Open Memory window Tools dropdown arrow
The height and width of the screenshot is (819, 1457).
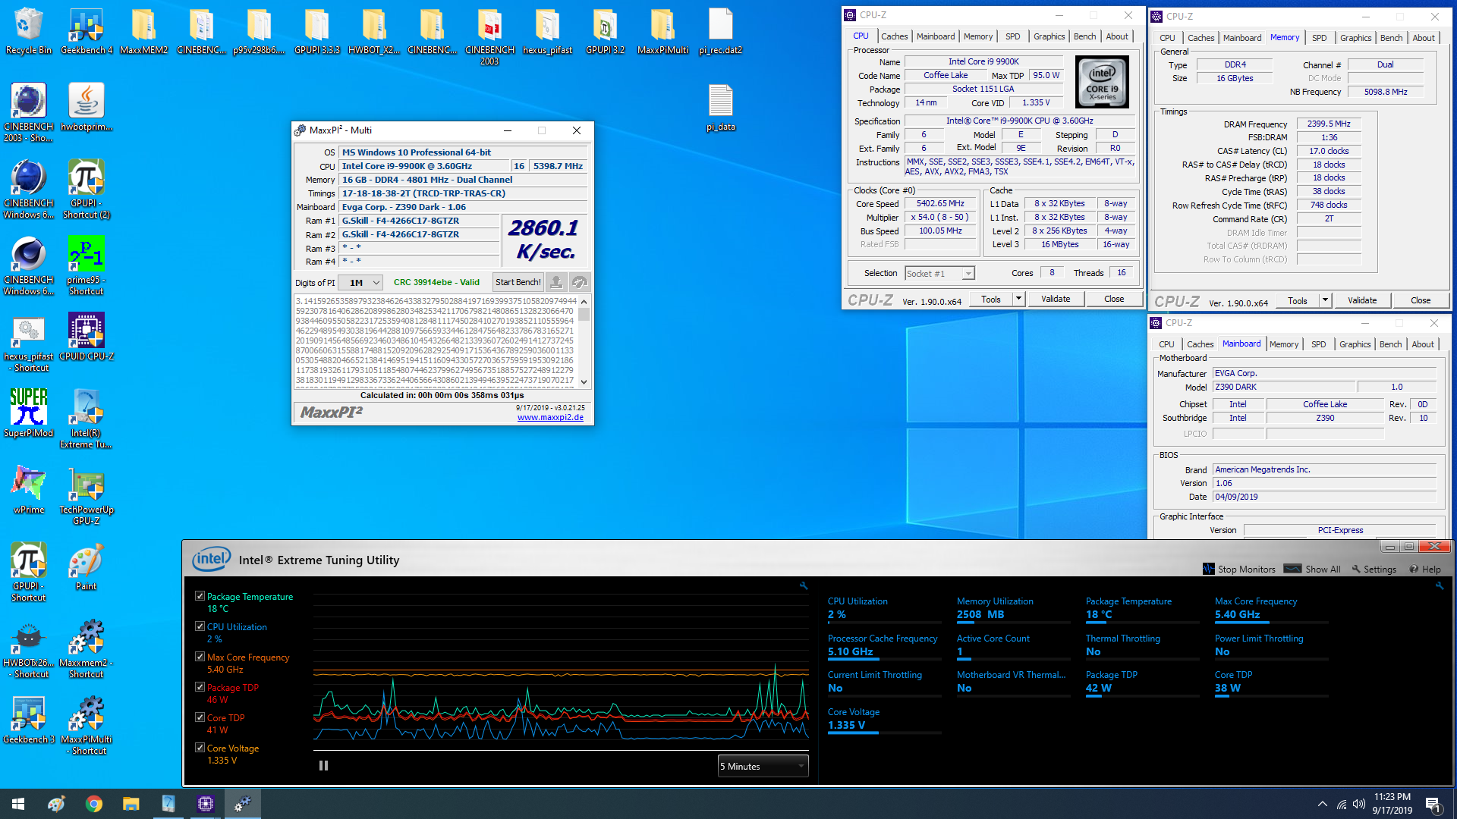pos(1325,300)
